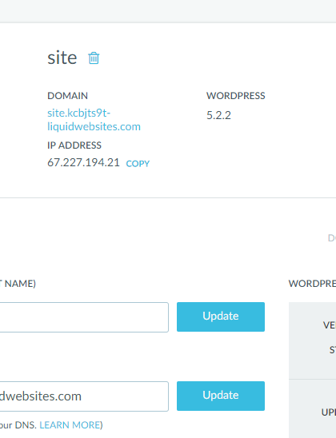The image size is (336, 438).
Task: Click the "site" page heading
Action: click(62, 58)
